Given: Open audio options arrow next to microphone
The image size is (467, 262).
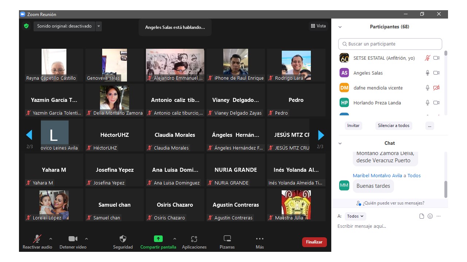Looking at the screenshot, I should 51,239.
